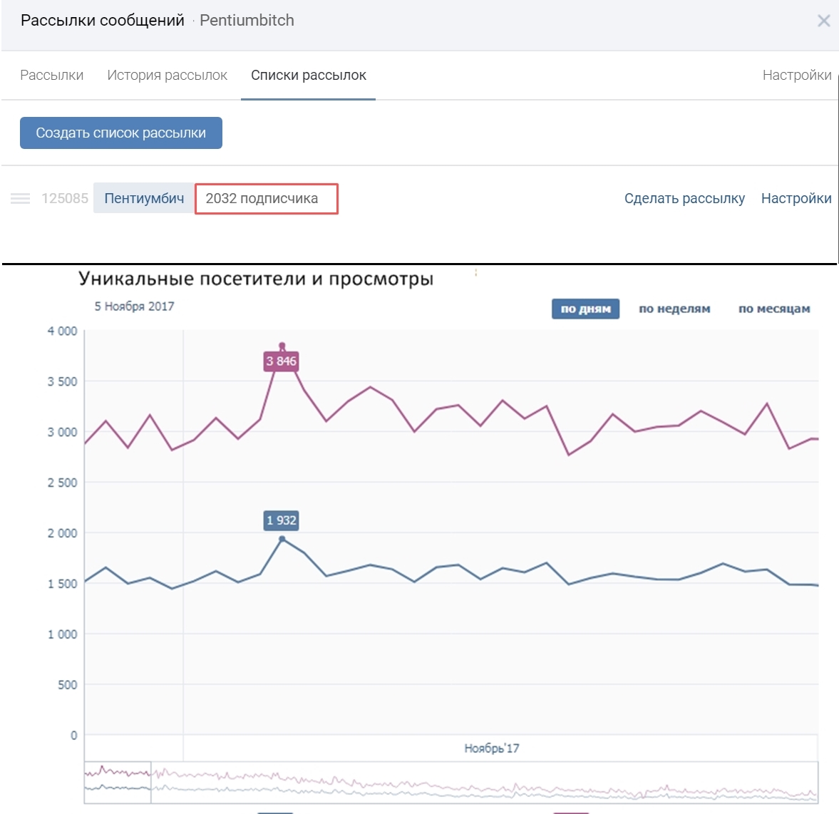Switch the chart to по дням view
This screenshot has width=839, height=814.
[585, 309]
